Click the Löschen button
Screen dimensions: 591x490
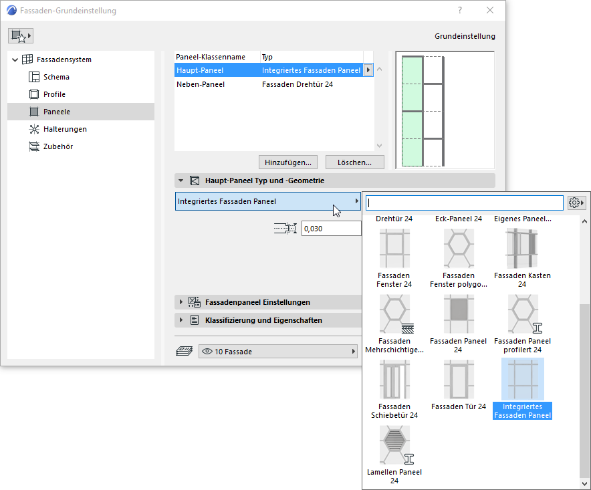[355, 162]
